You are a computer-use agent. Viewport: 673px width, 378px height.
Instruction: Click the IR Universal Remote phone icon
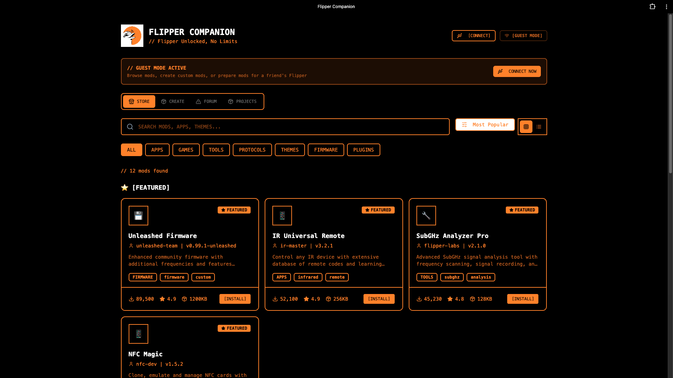[282, 216]
